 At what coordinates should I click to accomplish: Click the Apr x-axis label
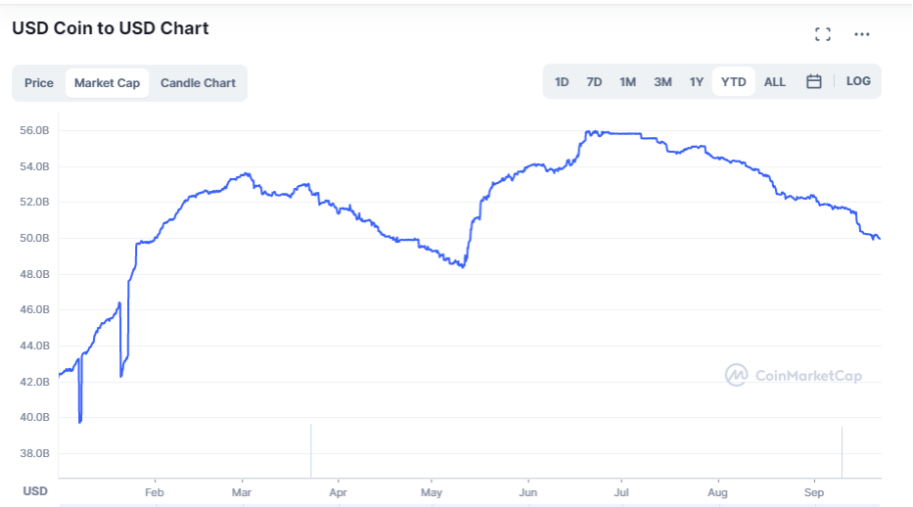tap(338, 492)
